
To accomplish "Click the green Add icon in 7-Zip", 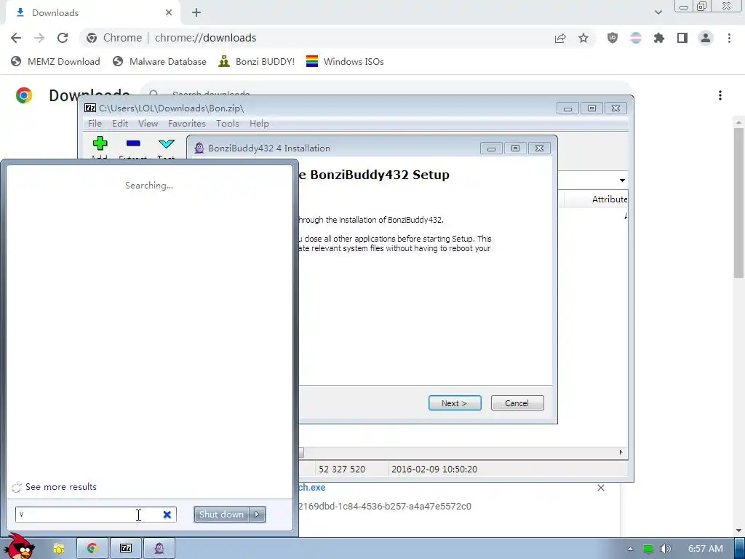I will click(100, 143).
